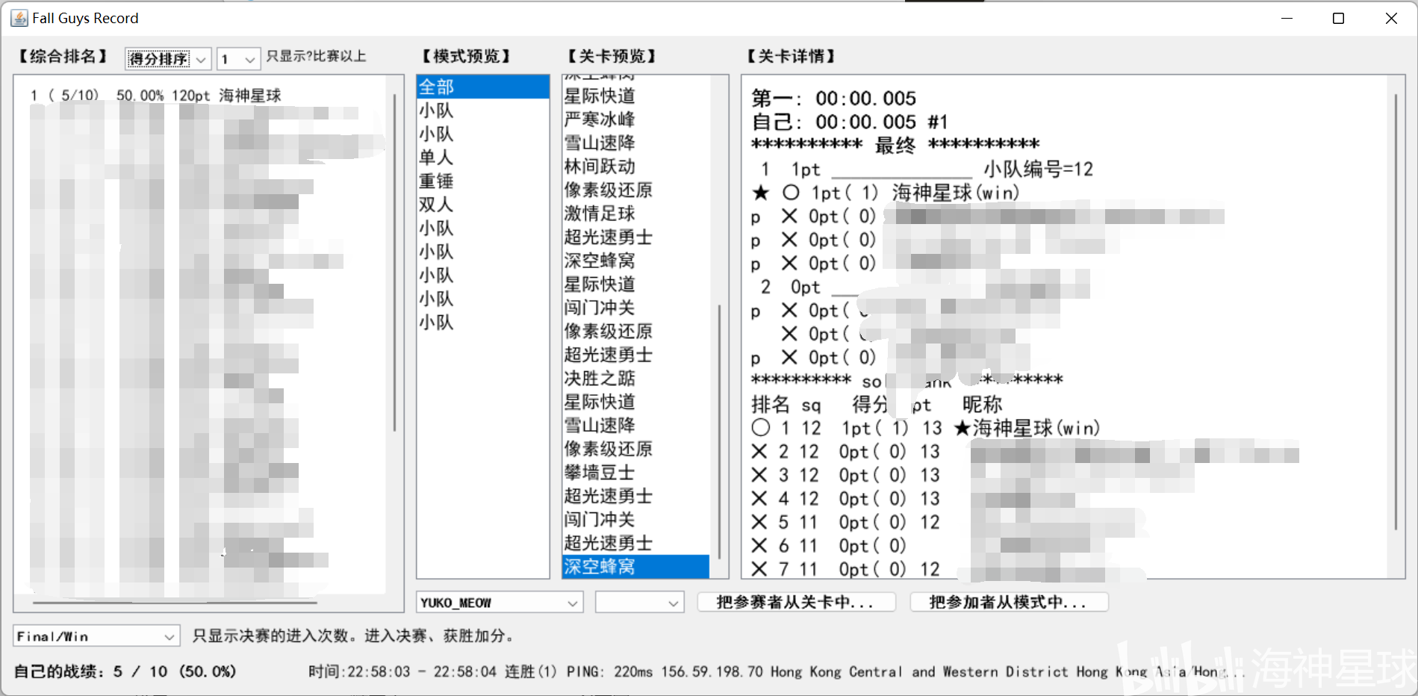Click the 把参赛者从关卡中... button

point(795,601)
